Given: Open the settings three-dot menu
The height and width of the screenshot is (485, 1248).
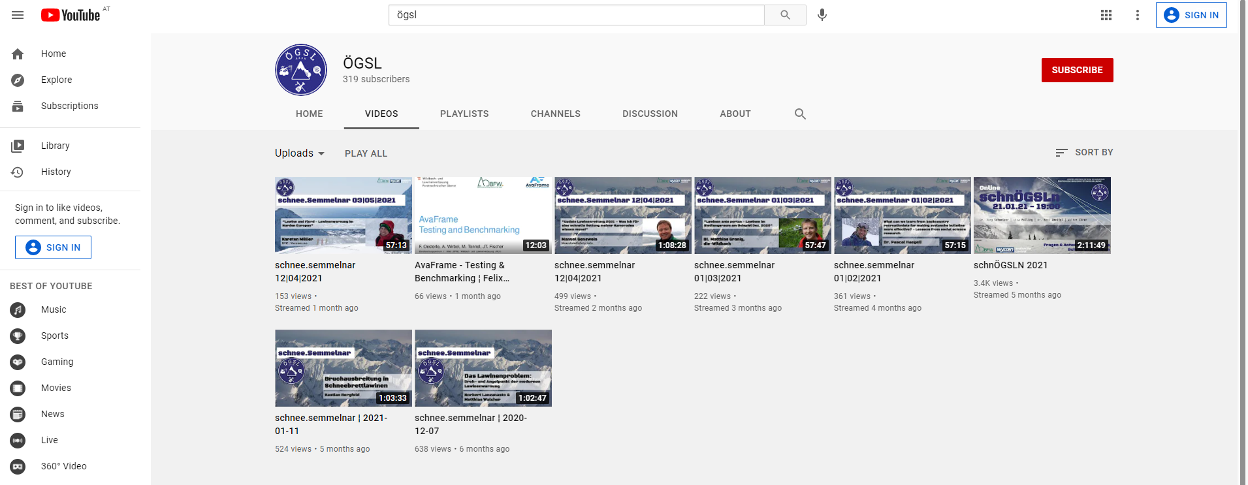Looking at the screenshot, I should (x=1138, y=15).
